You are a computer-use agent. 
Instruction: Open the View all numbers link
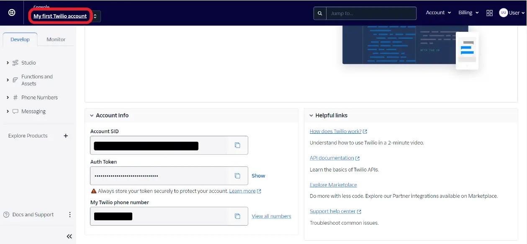[271, 216]
